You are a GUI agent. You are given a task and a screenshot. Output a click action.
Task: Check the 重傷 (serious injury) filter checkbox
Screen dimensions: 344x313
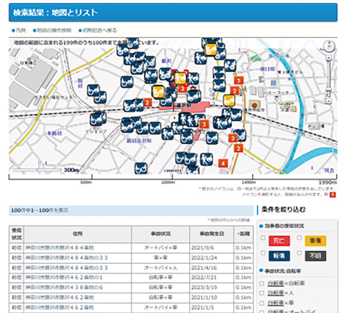coord(299,238)
